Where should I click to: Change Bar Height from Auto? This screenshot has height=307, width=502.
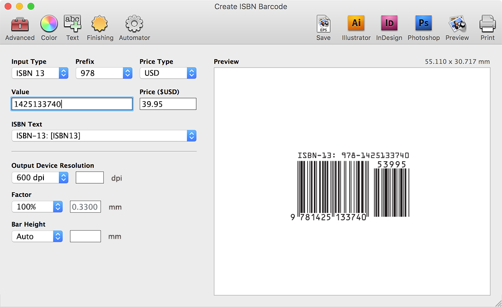[x=37, y=237]
